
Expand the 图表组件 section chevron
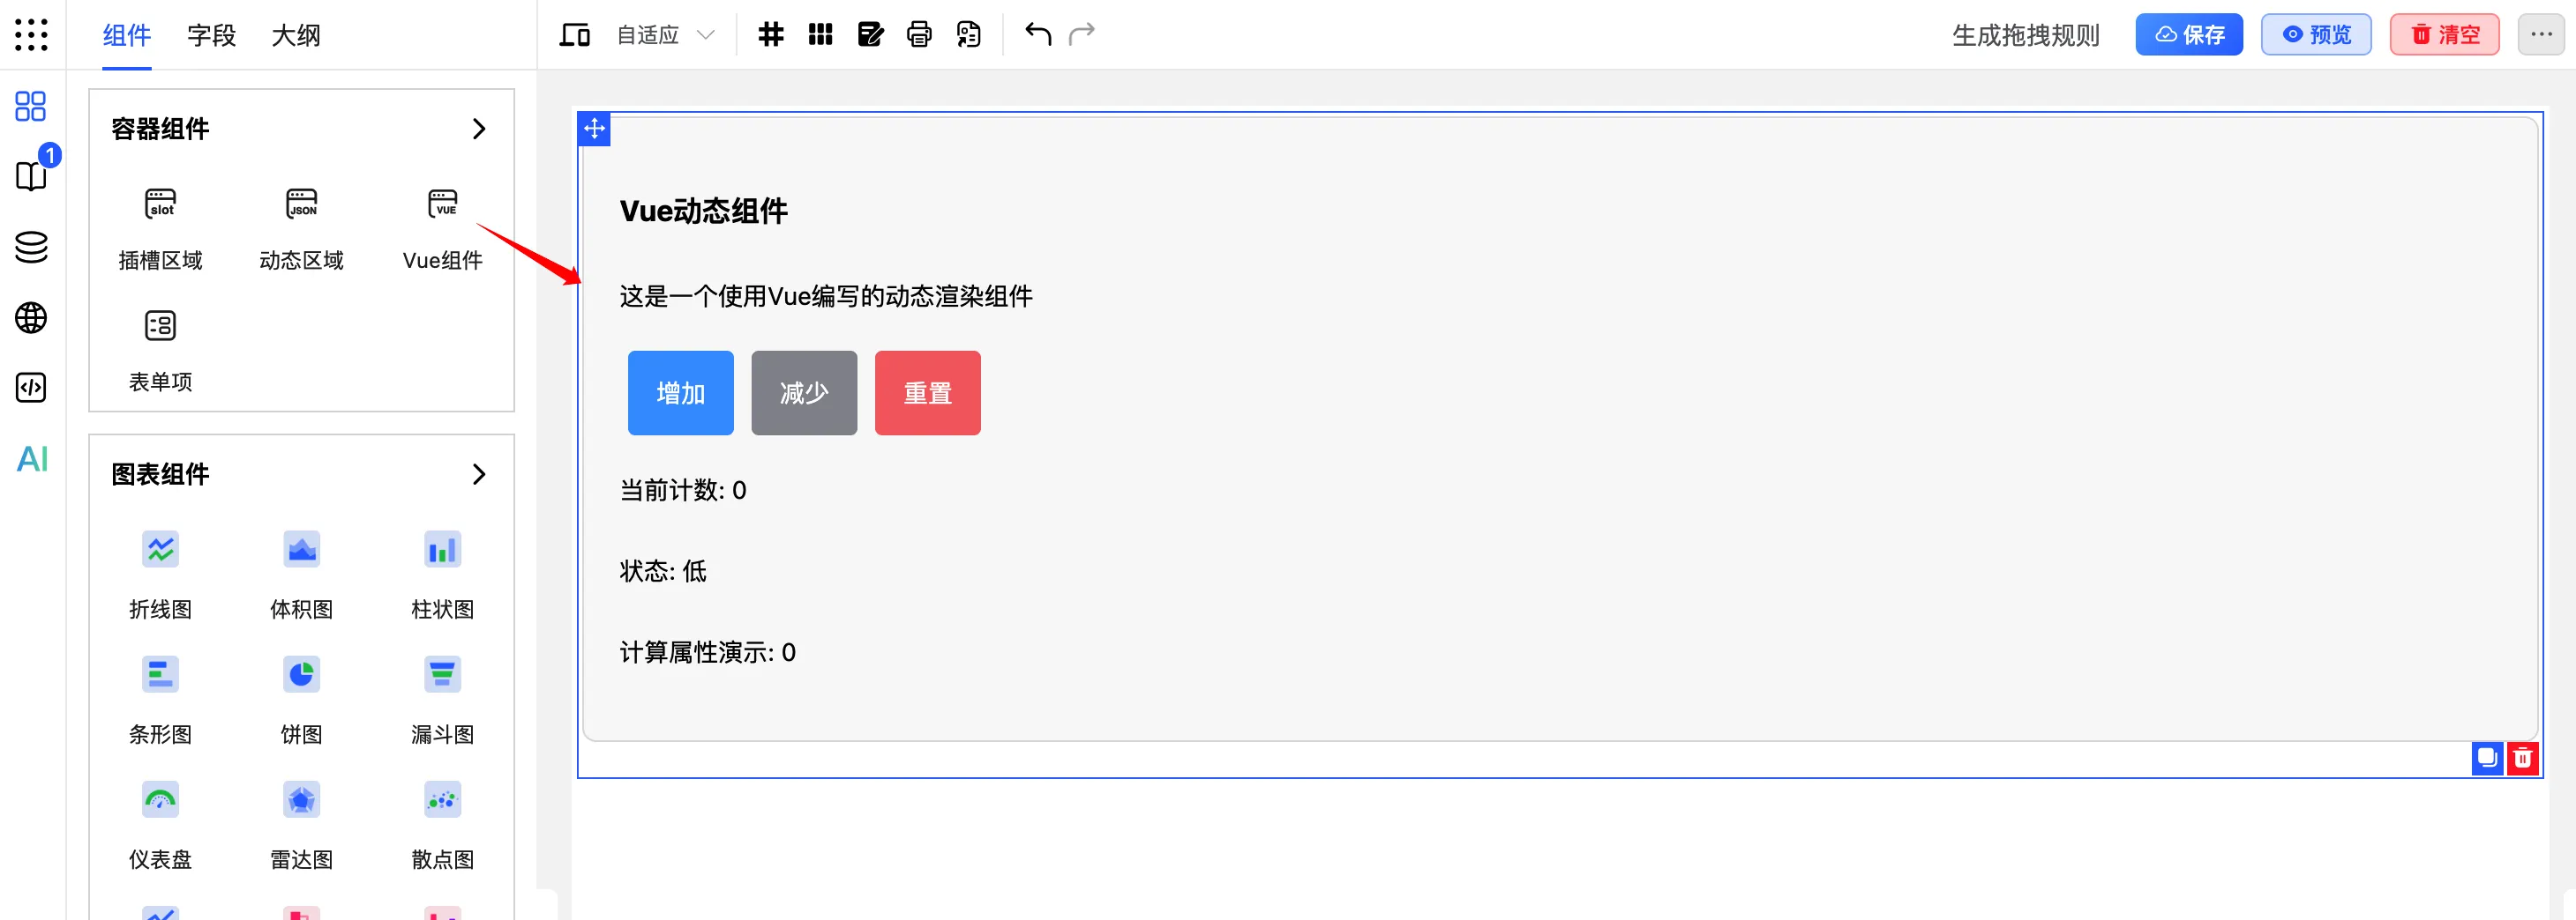(479, 474)
